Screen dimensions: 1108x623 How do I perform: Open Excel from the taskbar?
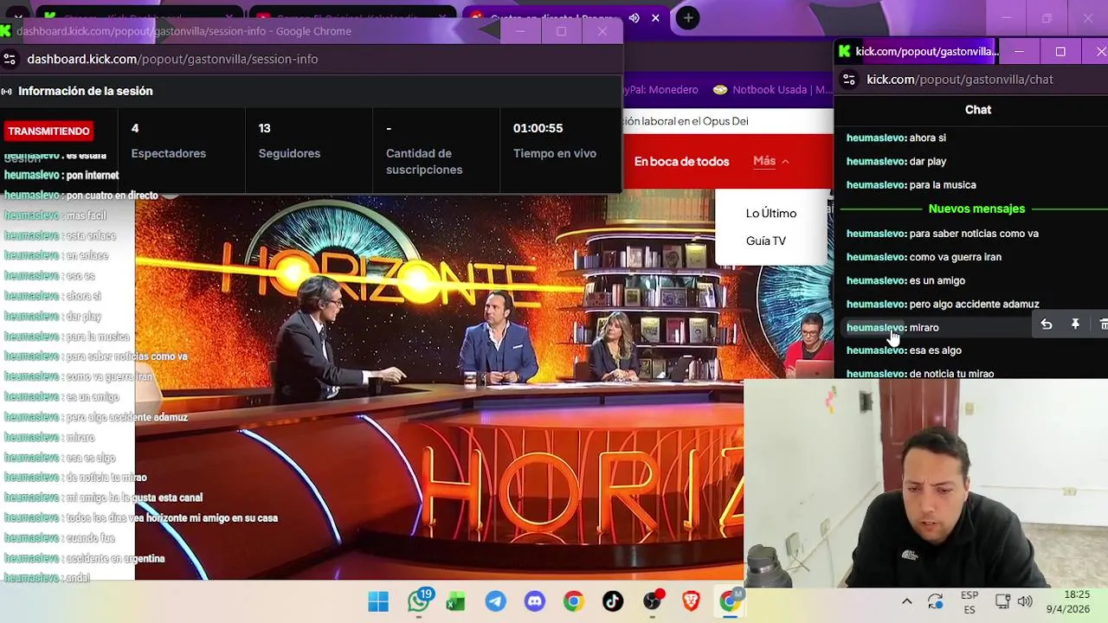456,601
